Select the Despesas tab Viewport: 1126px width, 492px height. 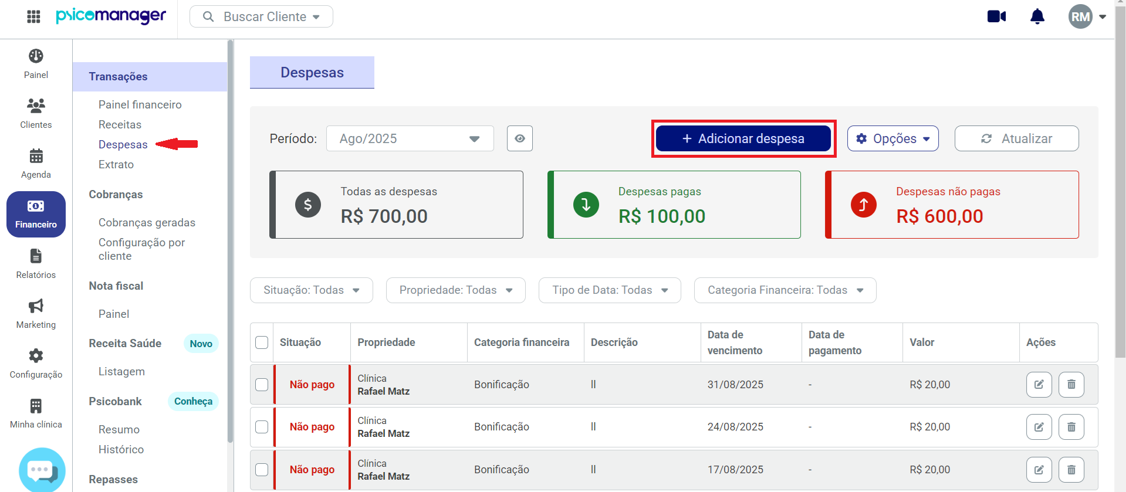click(x=312, y=73)
